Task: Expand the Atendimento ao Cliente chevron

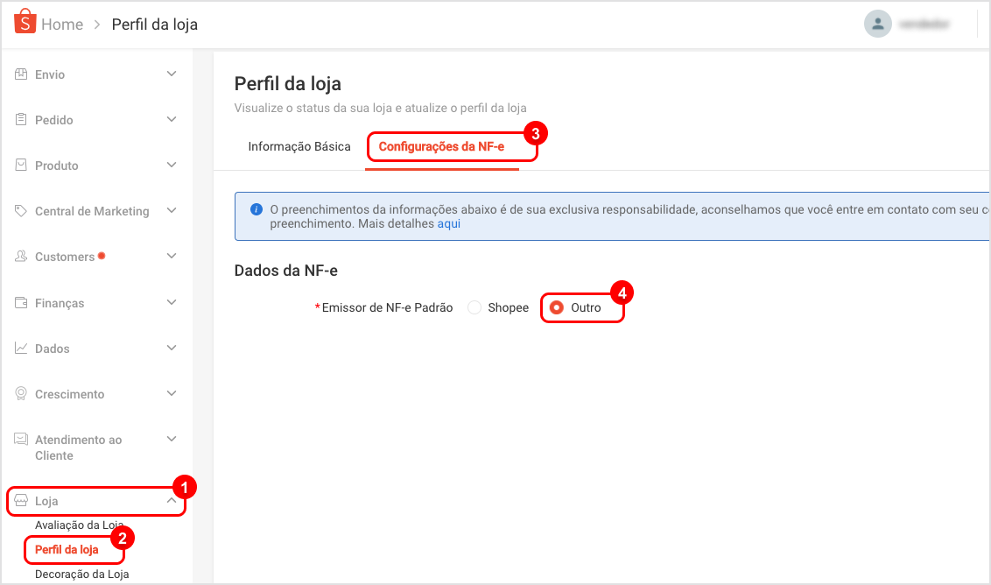Action: (172, 440)
